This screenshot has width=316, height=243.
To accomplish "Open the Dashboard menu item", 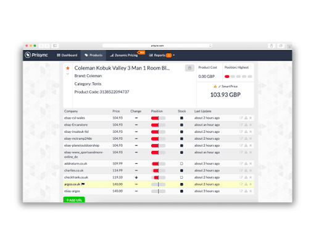I will click(67, 55).
